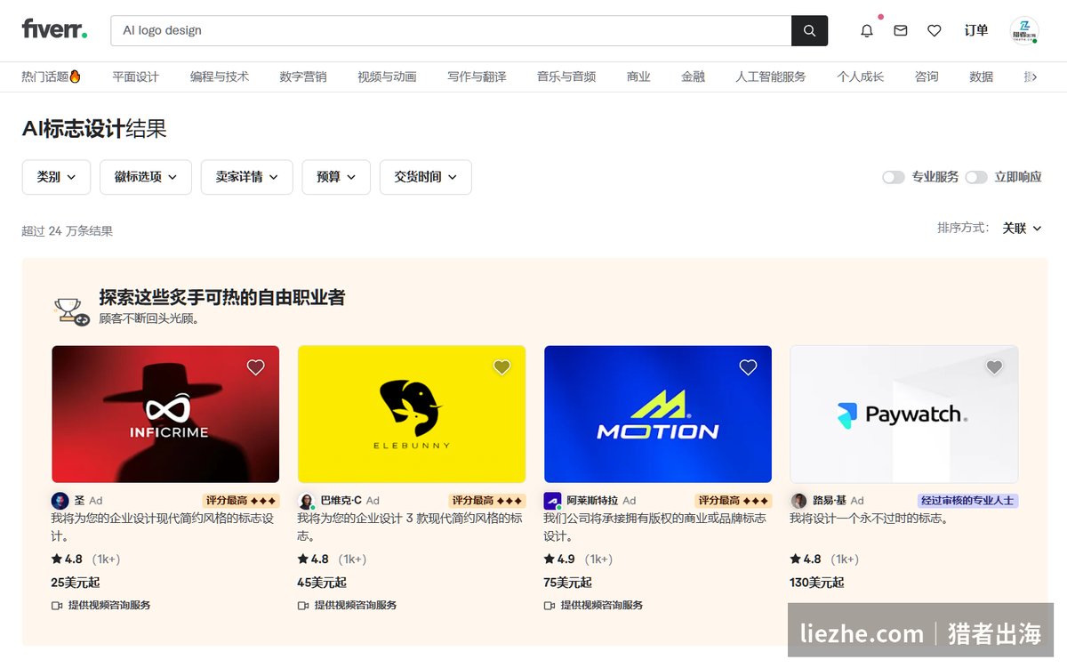The width and height of the screenshot is (1067, 668).
Task: Click 评分最高 badge next to 圣
Action: point(241,501)
